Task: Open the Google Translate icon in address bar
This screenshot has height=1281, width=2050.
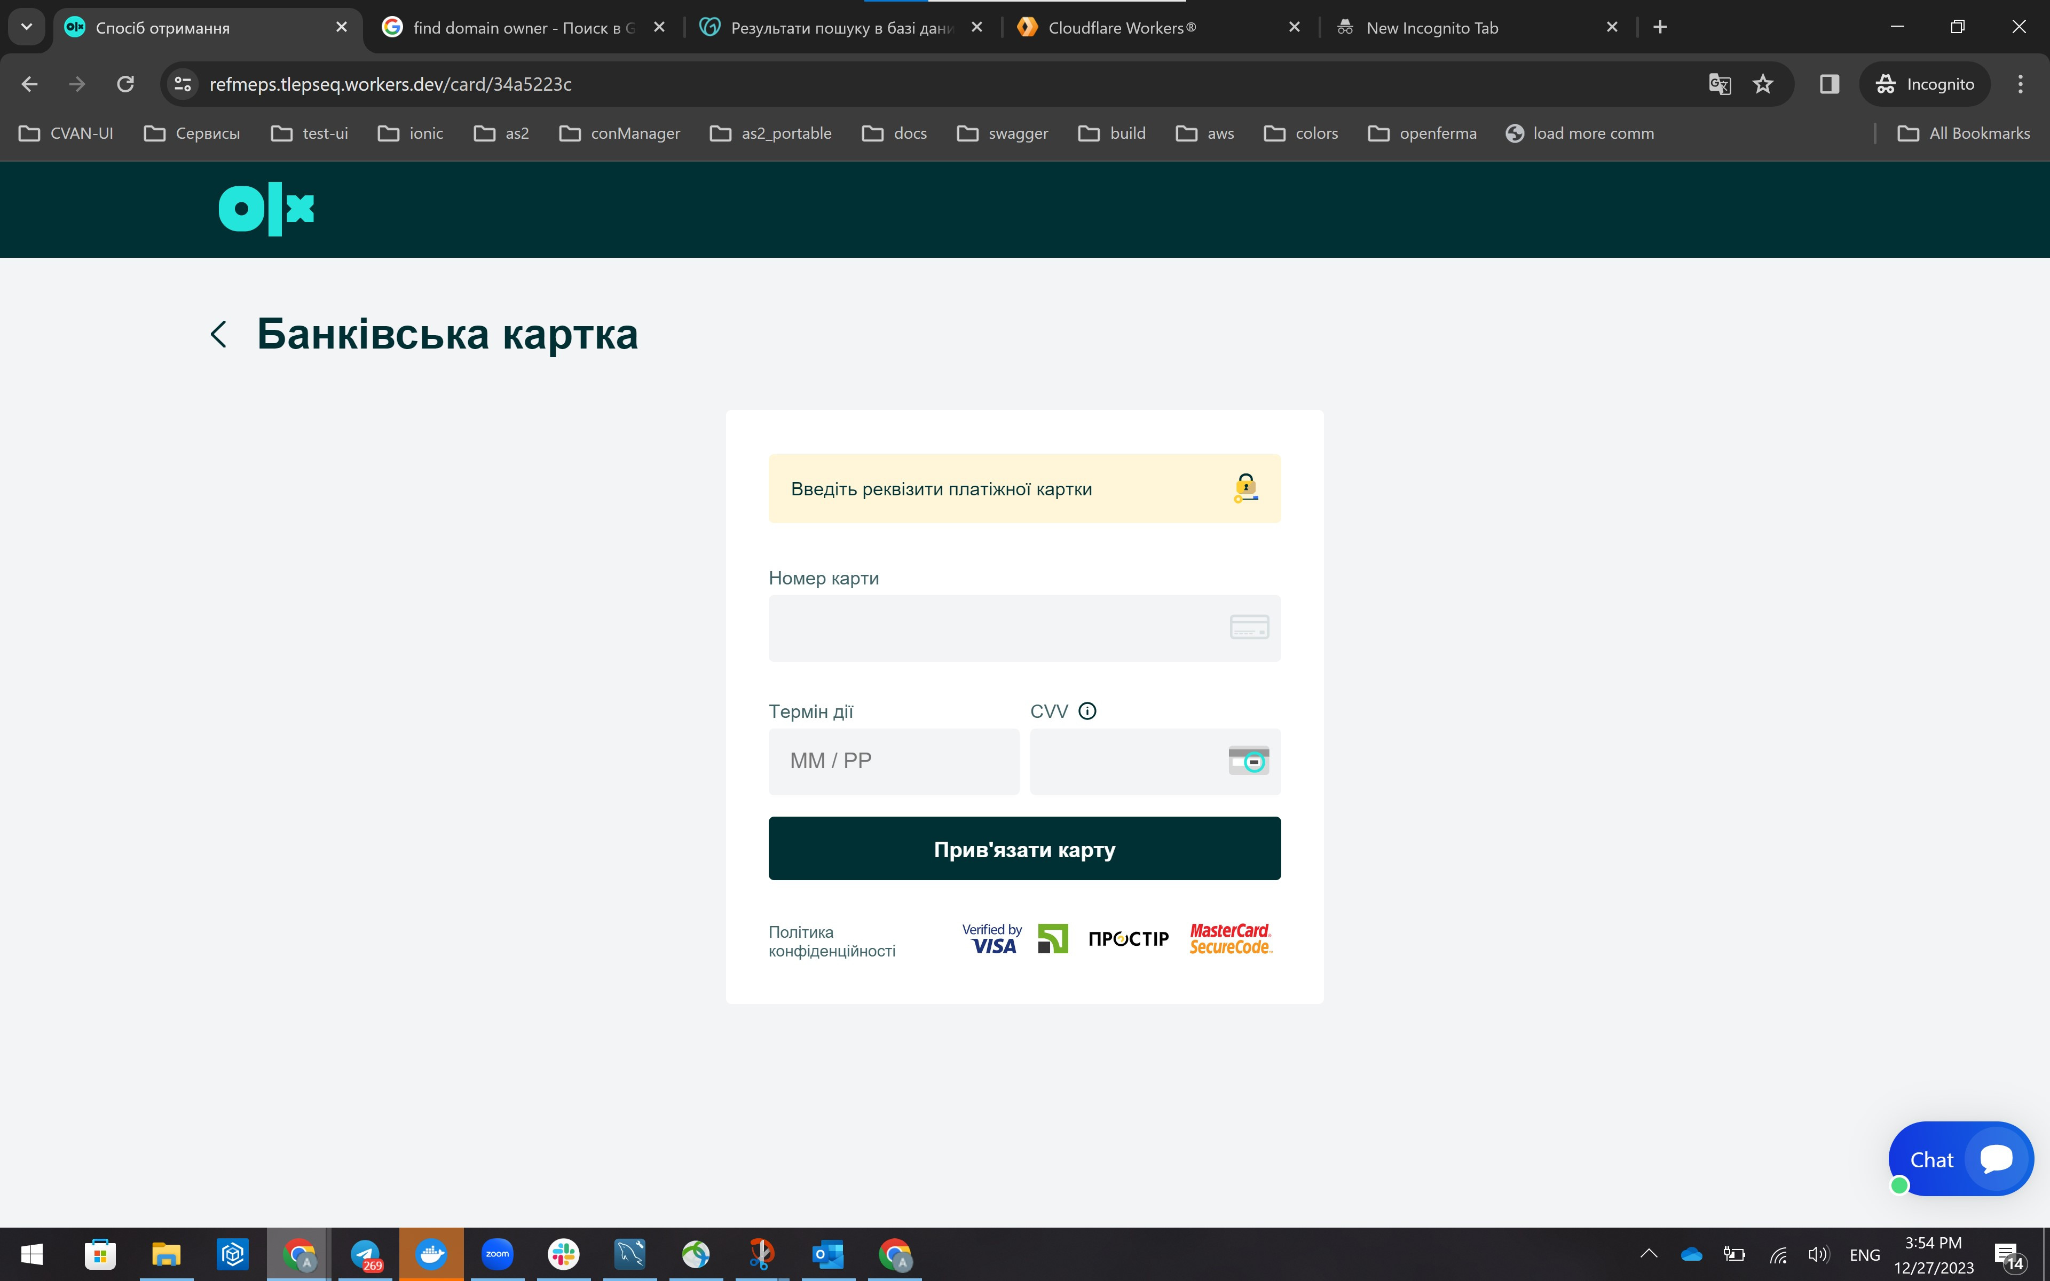Action: pos(1719,84)
